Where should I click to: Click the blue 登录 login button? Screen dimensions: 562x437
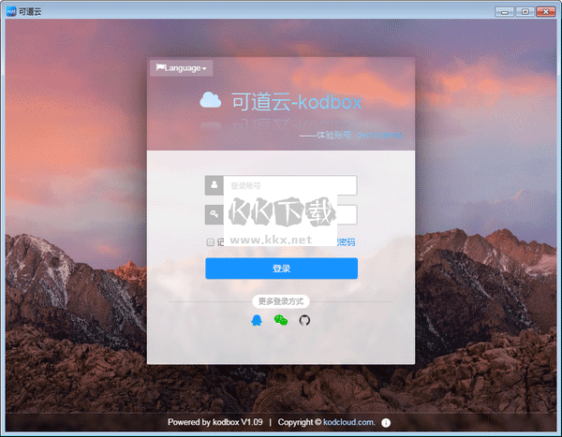tap(281, 268)
